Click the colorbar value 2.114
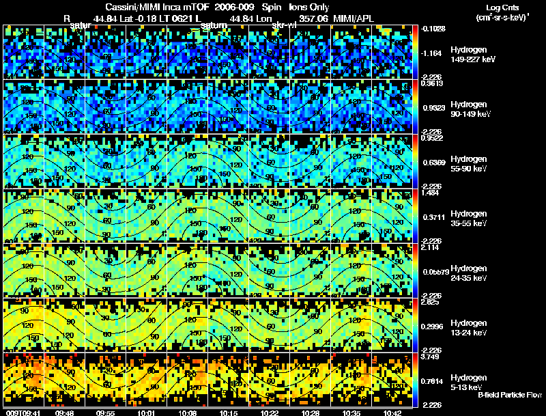Image resolution: width=546 pixels, height=416 pixels. [x=430, y=247]
